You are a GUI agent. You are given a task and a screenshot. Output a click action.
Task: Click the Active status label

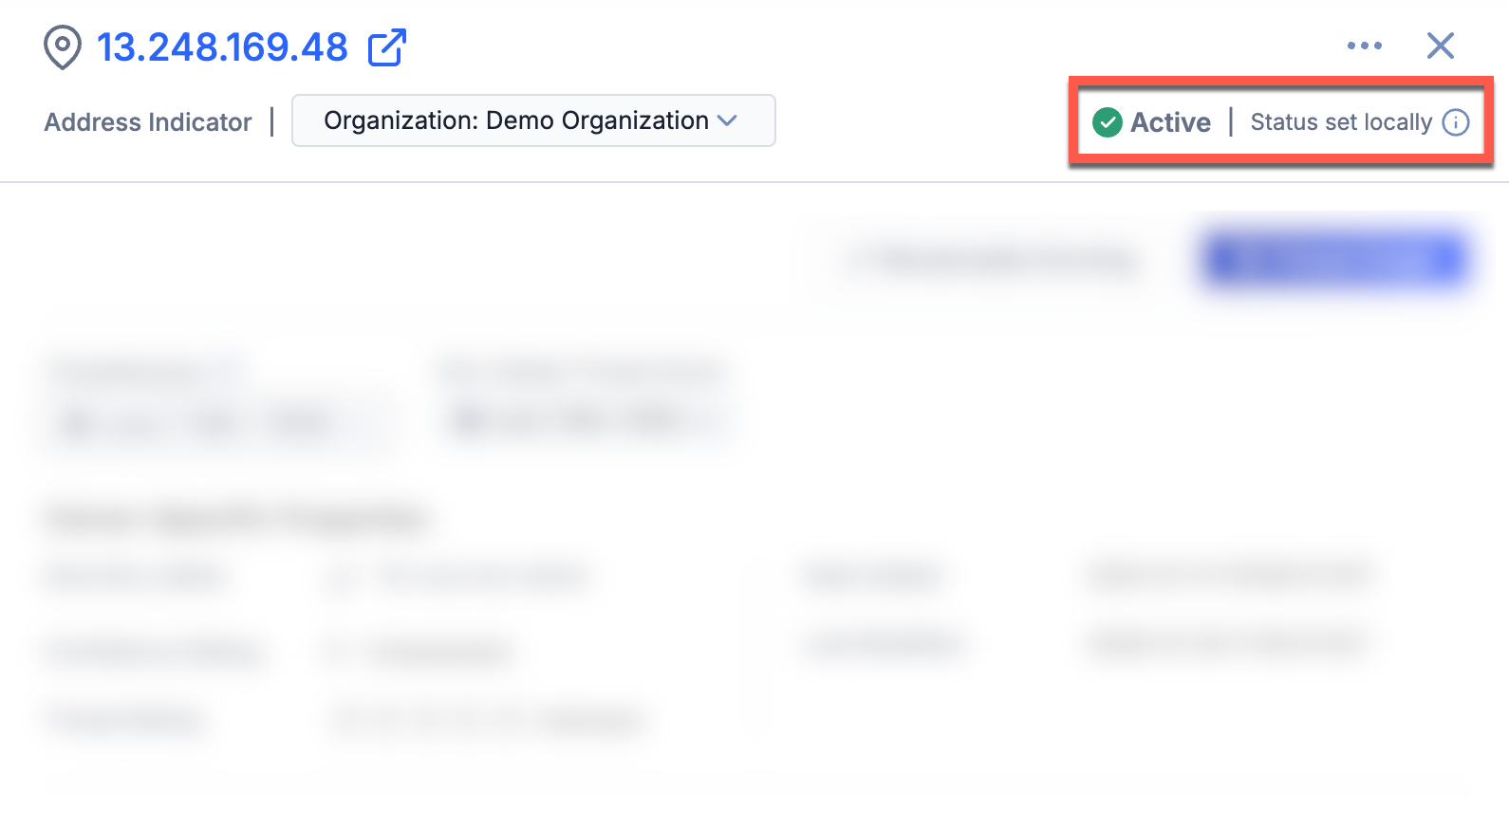coord(1170,122)
